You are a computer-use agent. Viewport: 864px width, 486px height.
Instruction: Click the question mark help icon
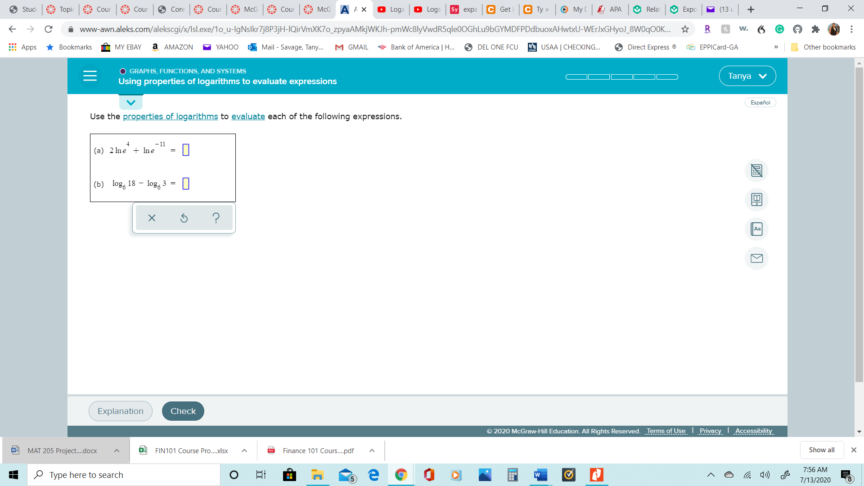[x=216, y=218]
